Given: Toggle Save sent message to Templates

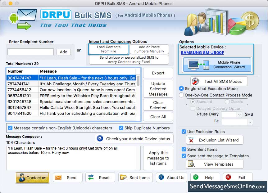Looking at the screenshot, I should tap(184, 156).
